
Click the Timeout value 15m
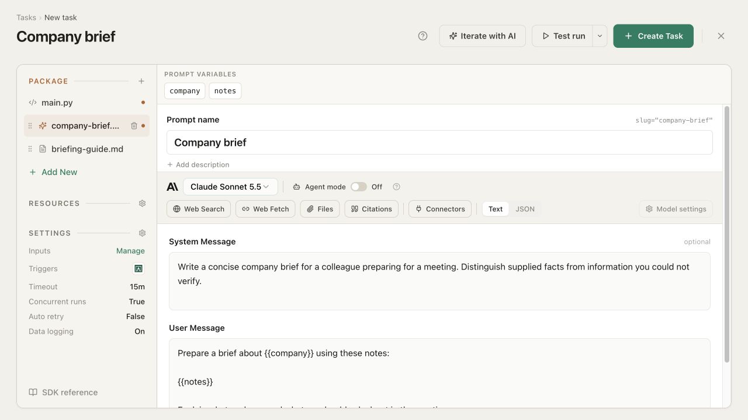pyautogui.click(x=137, y=287)
